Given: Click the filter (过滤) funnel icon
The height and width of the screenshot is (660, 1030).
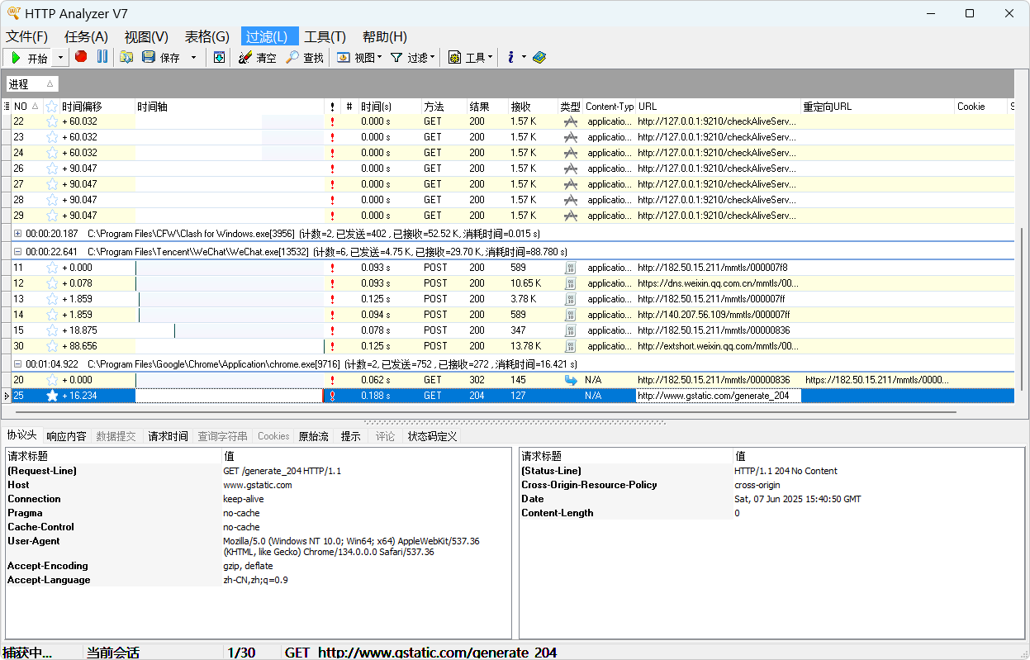Looking at the screenshot, I should (396, 58).
